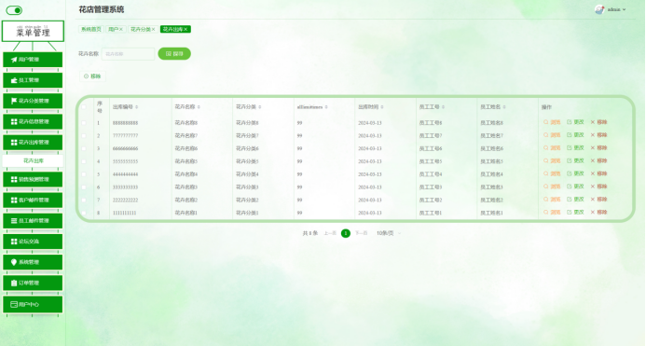Check the select-all checkbox in table header
This screenshot has height=346, width=646.
tap(84, 107)
